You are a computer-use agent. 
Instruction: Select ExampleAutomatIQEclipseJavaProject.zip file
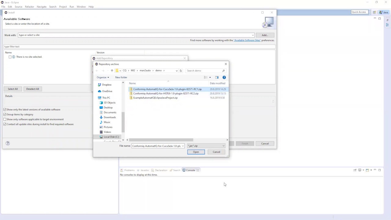pos(155,98)
